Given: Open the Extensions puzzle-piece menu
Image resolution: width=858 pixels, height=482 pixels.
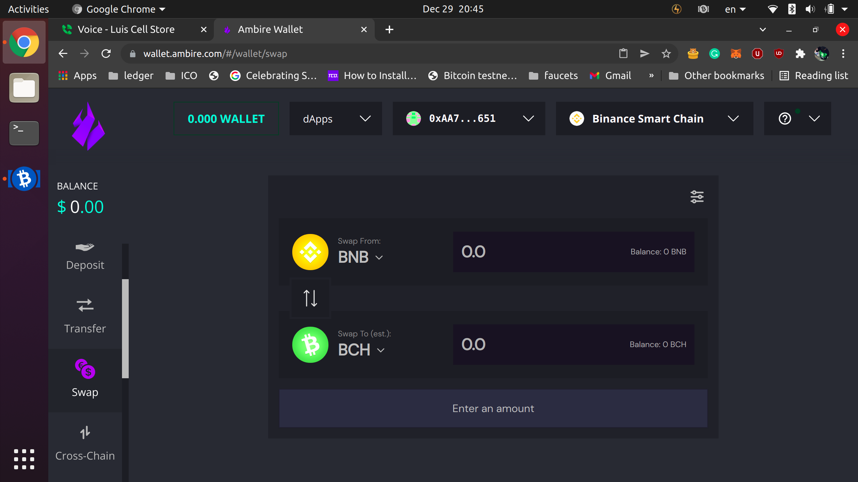Looking at the screenshot, I should click(800, 54).
